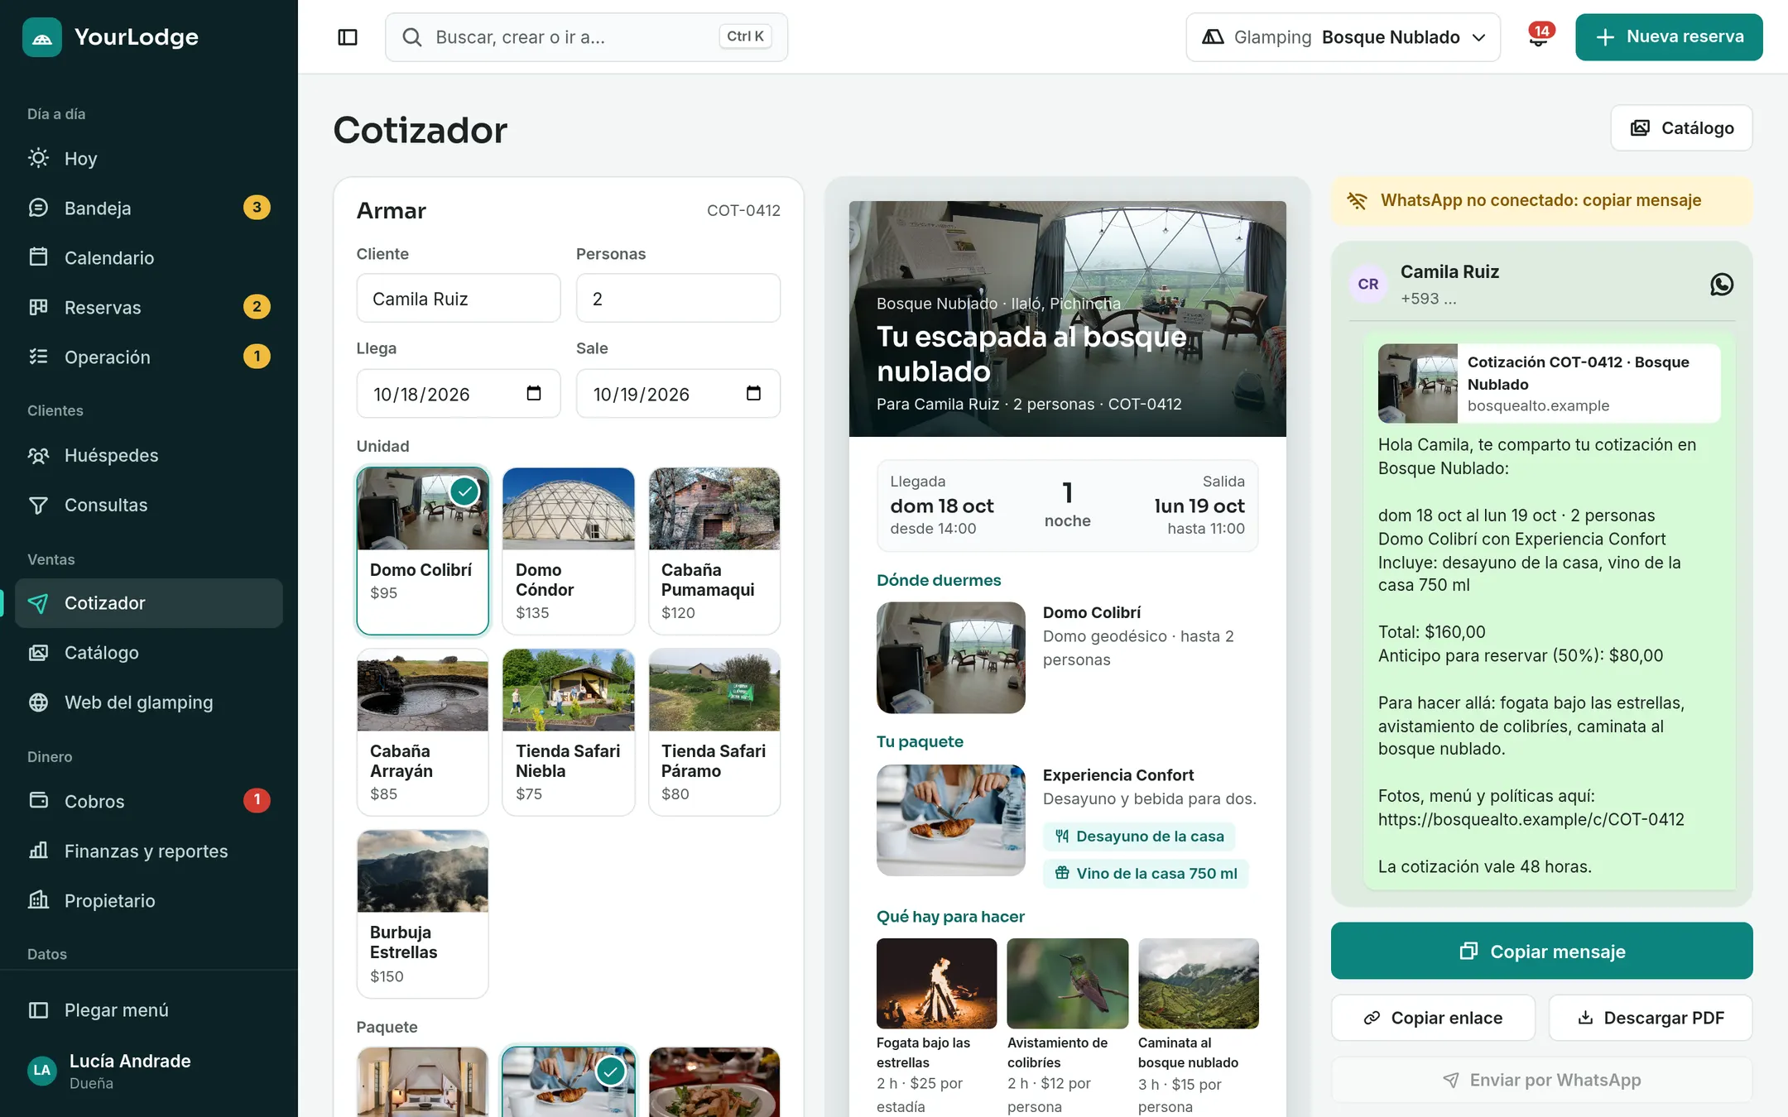The image size is (1788, 1117).
Task: Open WhatsApp icon next to Camila Ruiz
Action: 1722,285
